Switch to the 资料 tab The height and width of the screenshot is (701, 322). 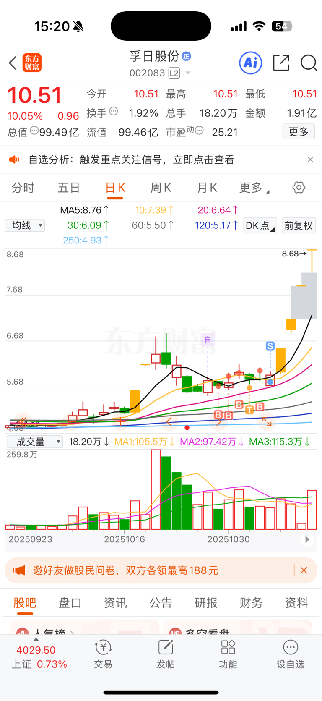296,603
